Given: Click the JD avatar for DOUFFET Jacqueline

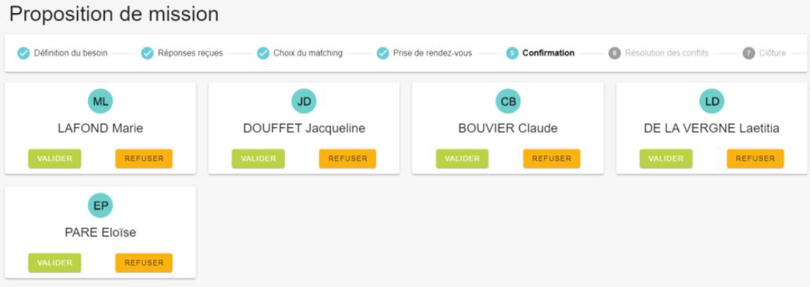Looking at the screenshot, I should 304,101.
